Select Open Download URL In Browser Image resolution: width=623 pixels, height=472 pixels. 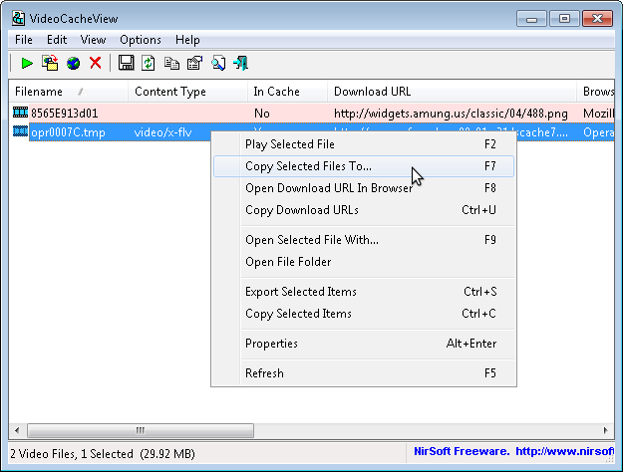364,188
